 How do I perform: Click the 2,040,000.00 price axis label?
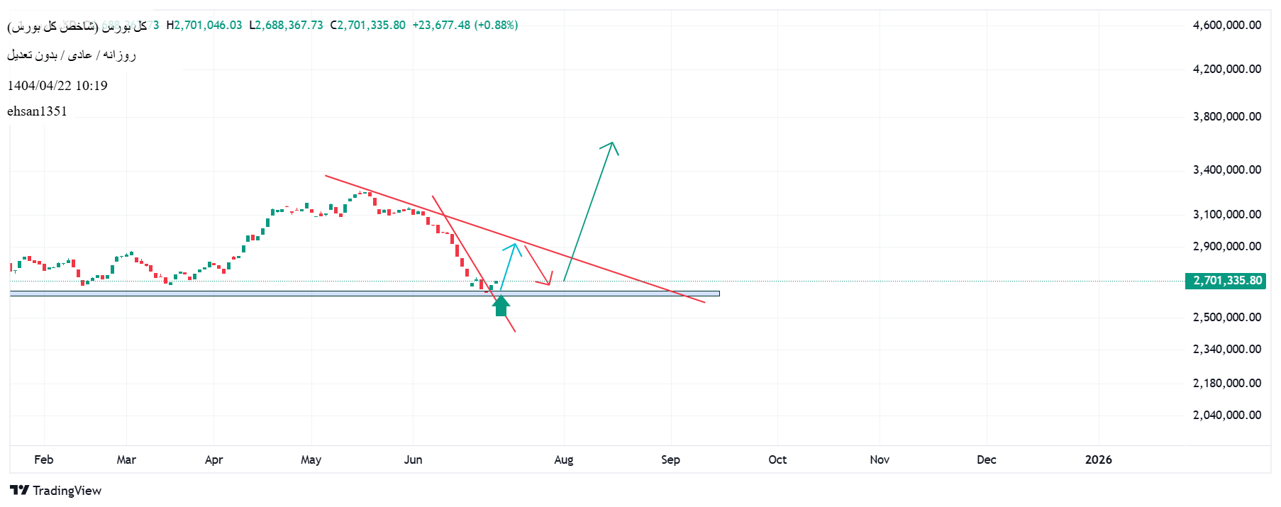pyautogui.click(x=1227, y=415)
